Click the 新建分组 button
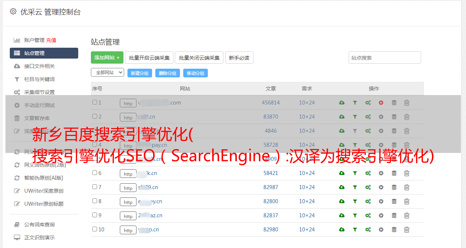466x248 pixels. pyautogui.click(x=139, y=73)
